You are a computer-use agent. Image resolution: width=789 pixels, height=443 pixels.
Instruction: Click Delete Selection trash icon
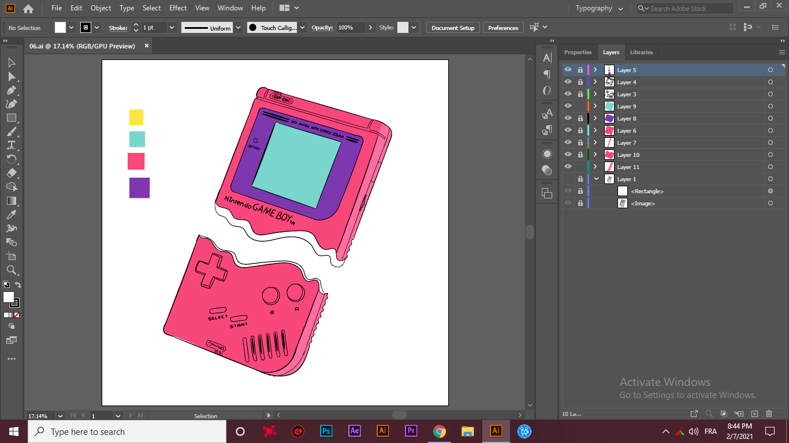(x=769, y=414)
